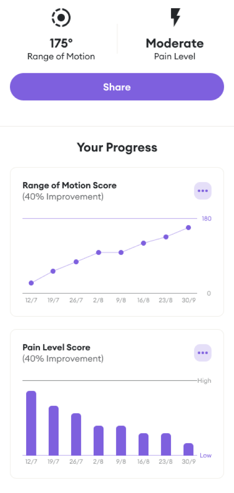
Task: Select the 30/9 data point on motion chart
Action: click(189, 228)
